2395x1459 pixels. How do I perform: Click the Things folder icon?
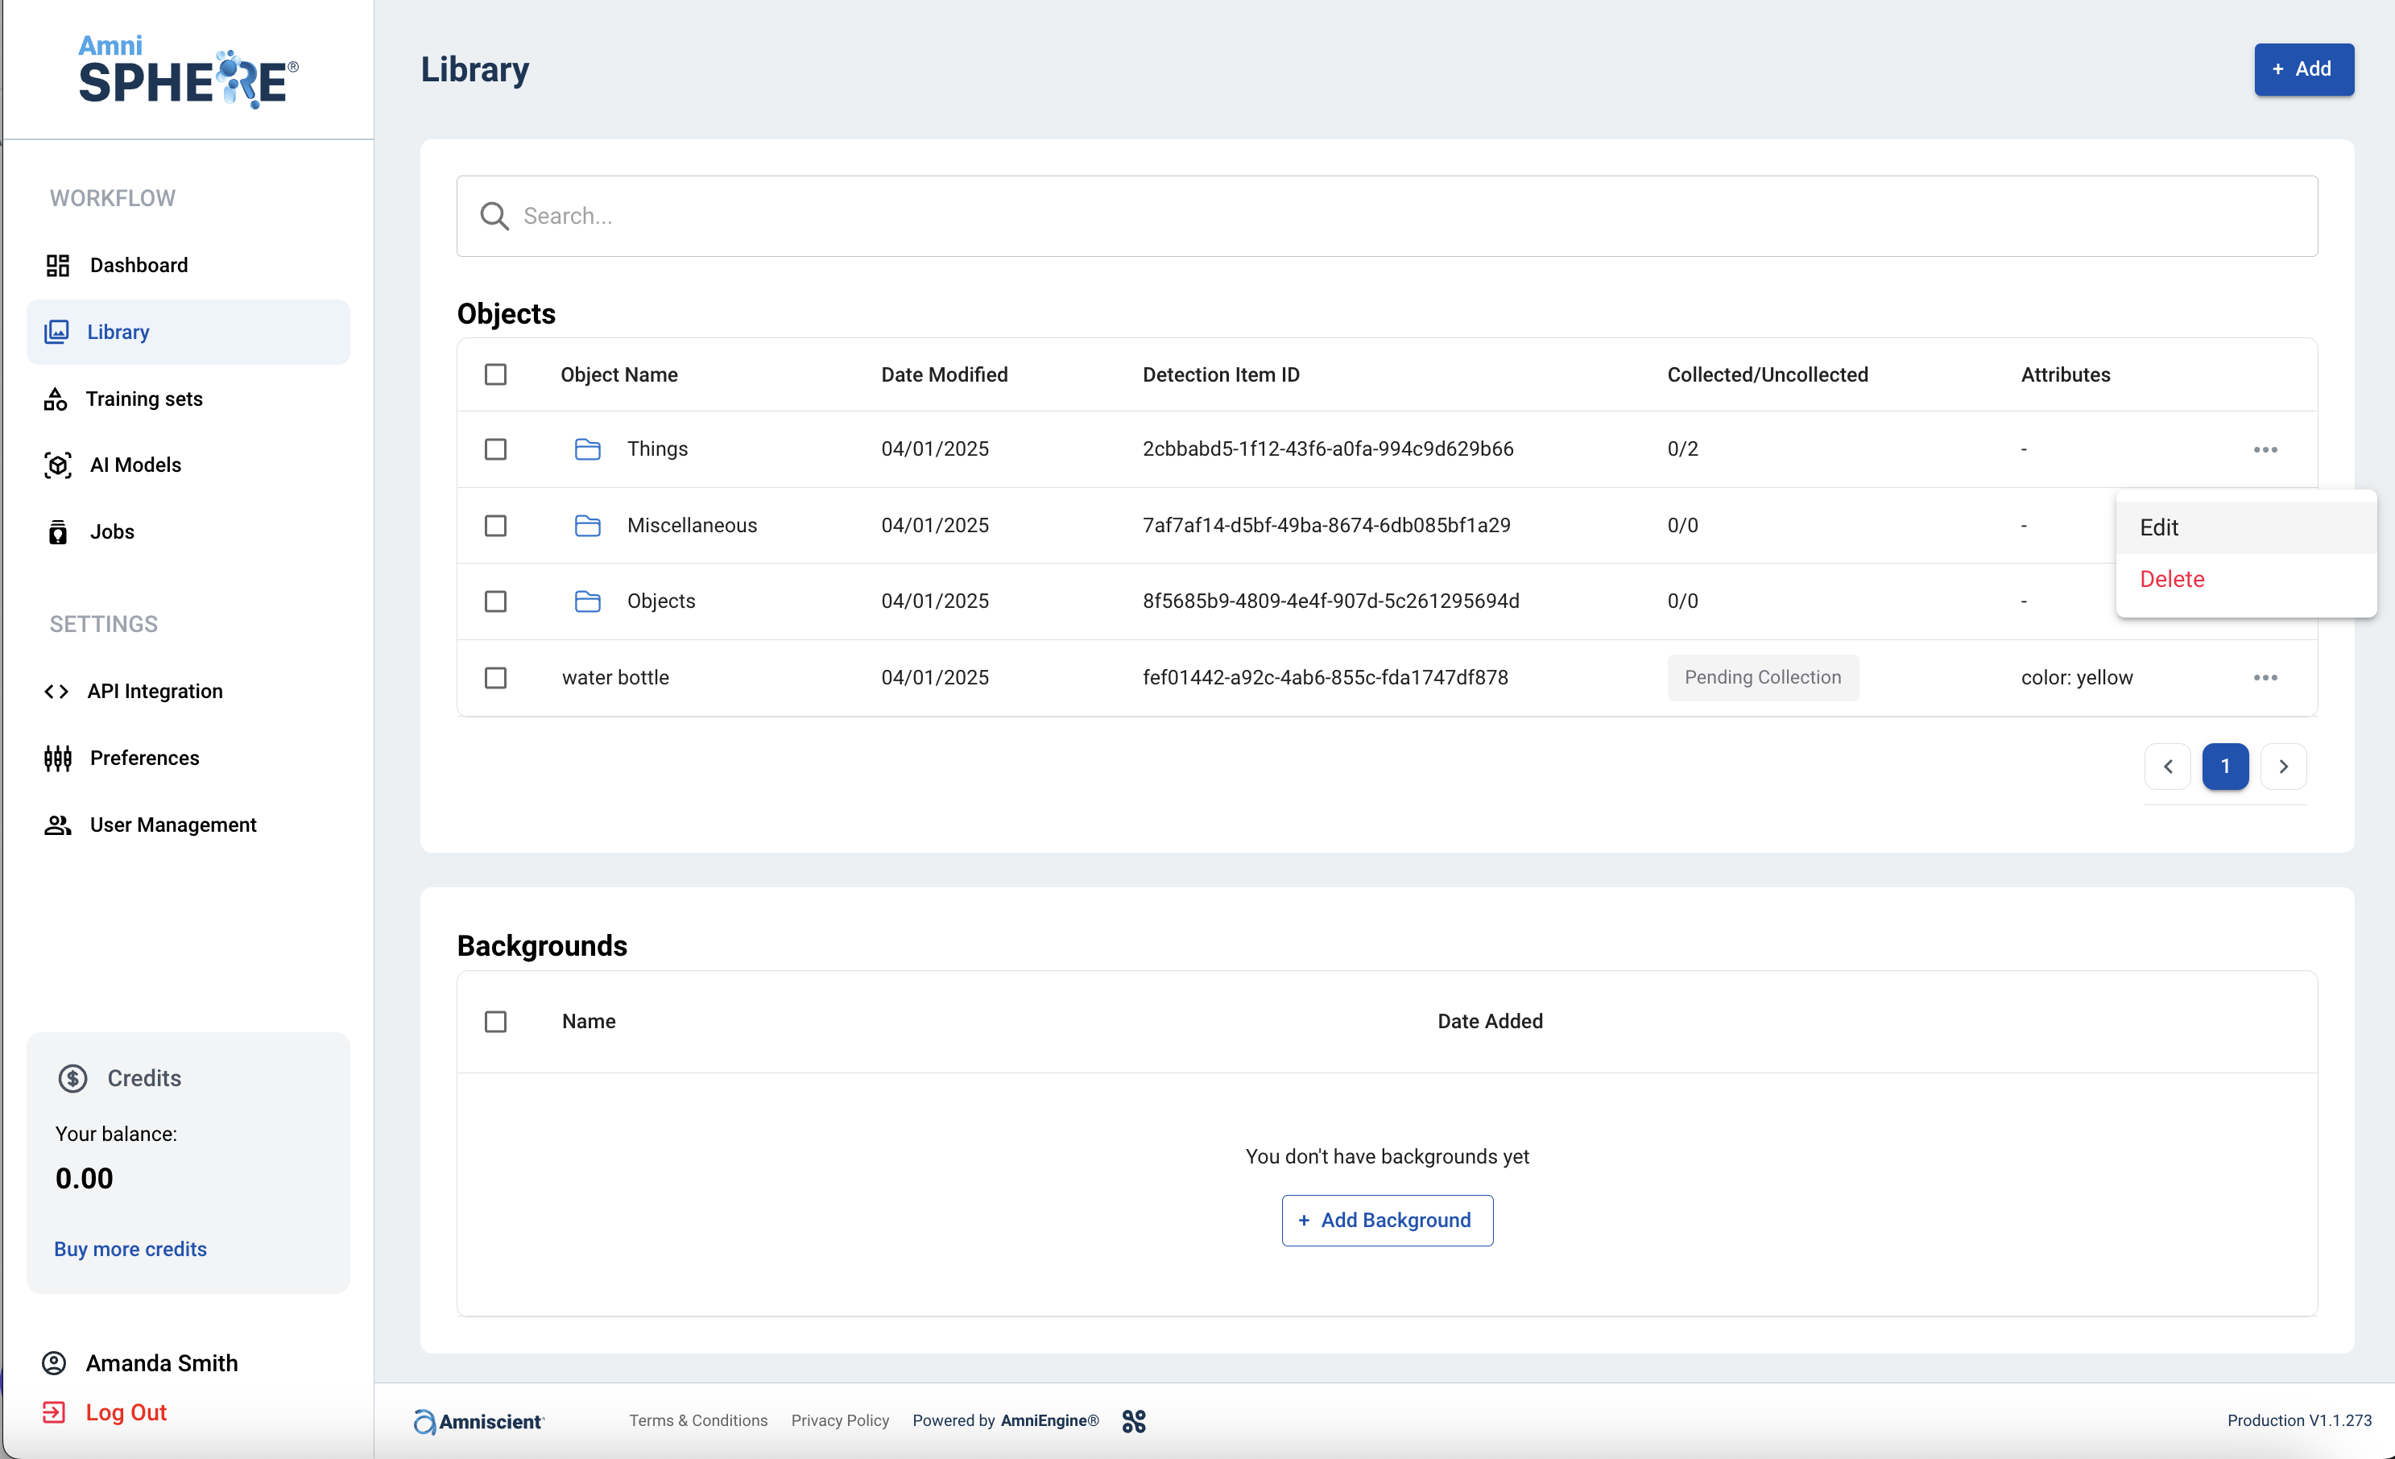[x=587, y=449]
